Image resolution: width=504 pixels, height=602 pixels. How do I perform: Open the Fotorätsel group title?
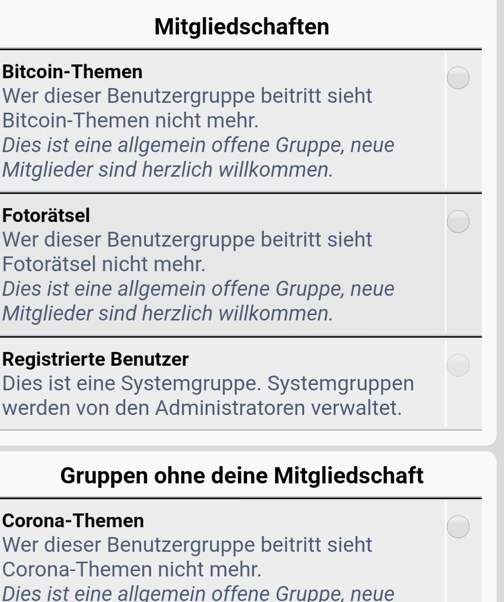[x=46, y=215]
